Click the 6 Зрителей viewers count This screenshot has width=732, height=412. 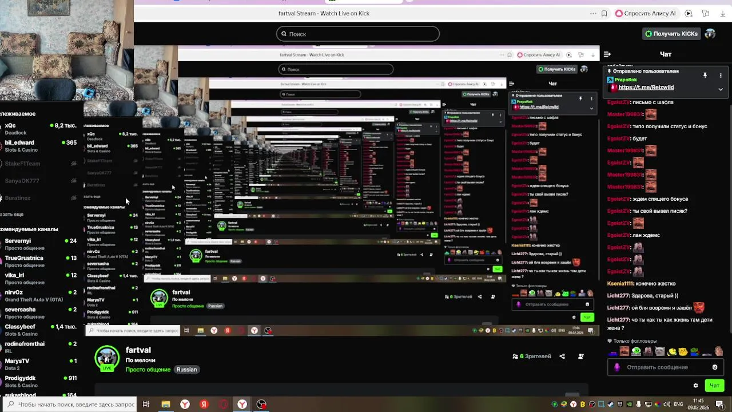click(x=532, y=356)
